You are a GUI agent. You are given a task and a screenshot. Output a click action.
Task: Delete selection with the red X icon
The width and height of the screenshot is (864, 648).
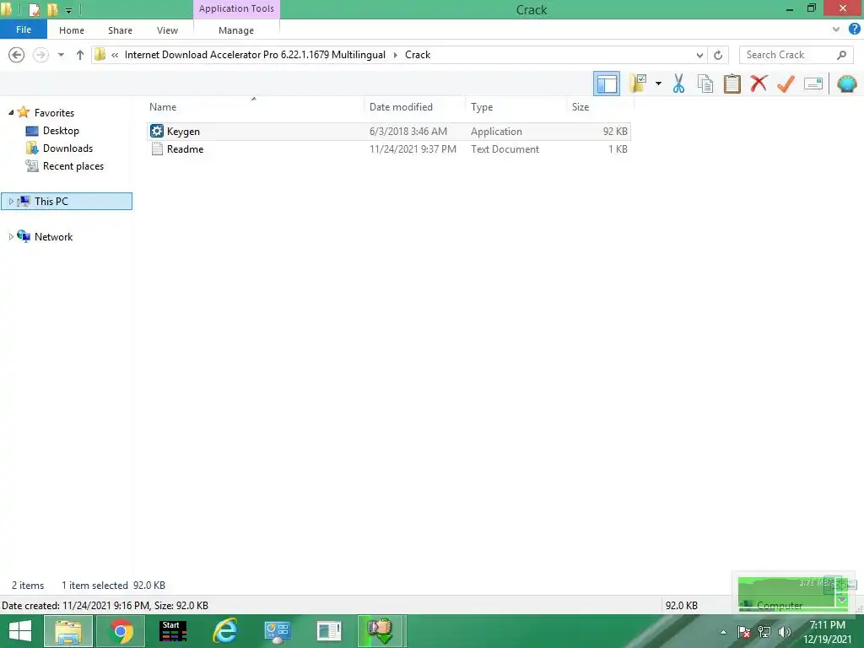pos(759,84)
